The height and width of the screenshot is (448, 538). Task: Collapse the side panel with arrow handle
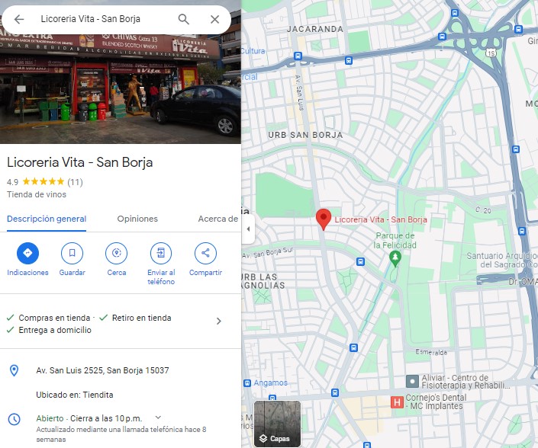click(x=249, y=229)
